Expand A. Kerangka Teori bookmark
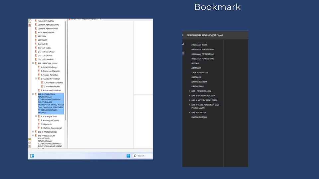319x179 pixels. coord(36,116)
